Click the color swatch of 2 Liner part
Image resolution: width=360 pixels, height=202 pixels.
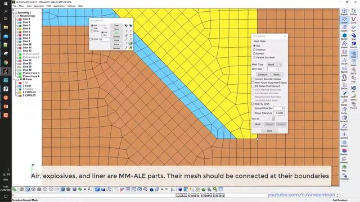pos(20,86)
